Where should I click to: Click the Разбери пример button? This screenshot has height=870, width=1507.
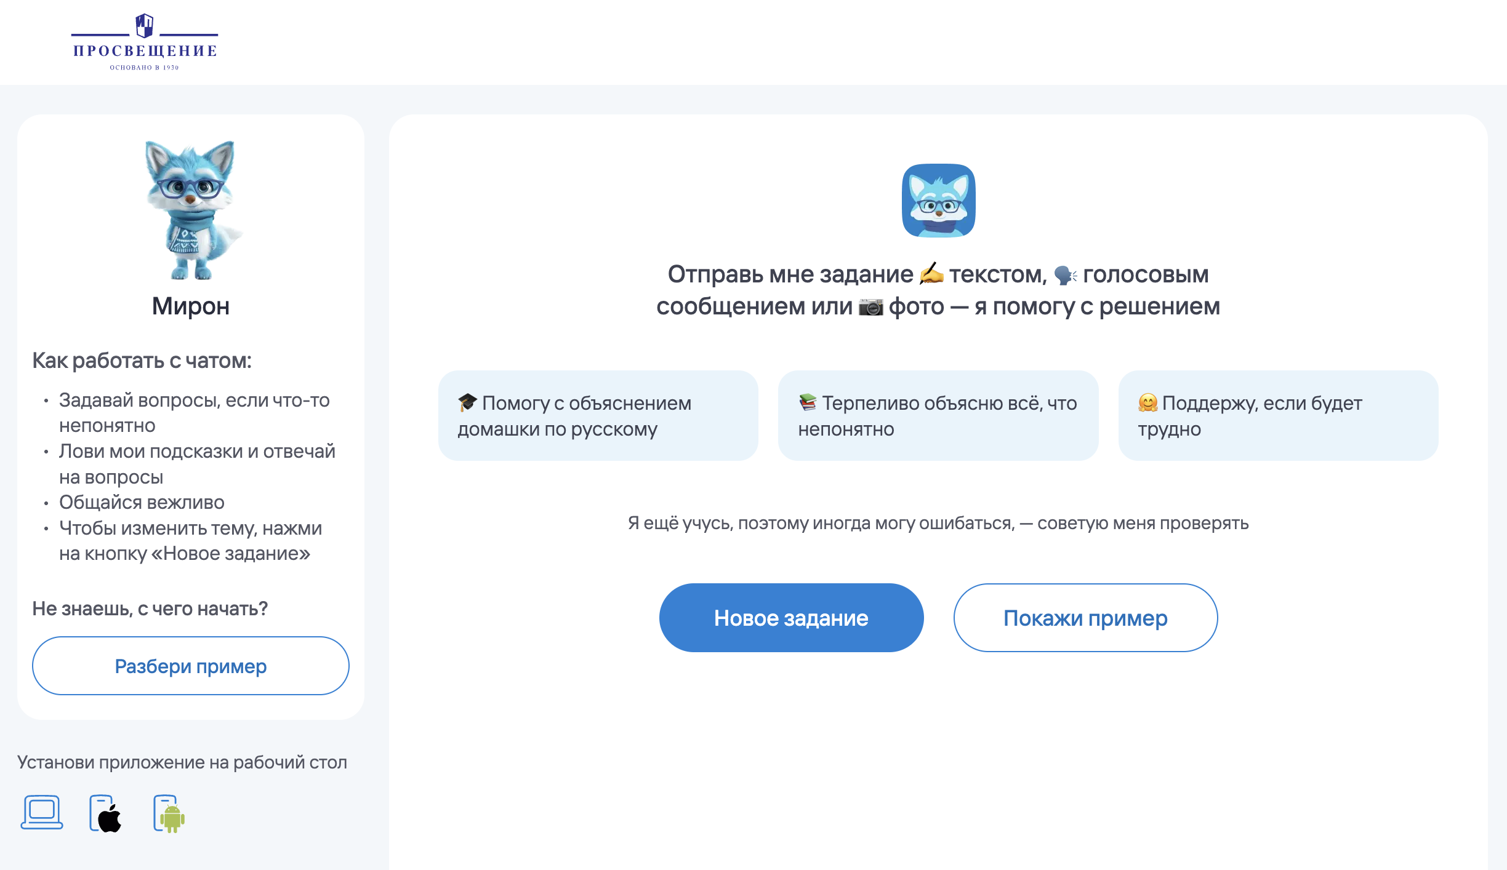click(x=191, y=666)
